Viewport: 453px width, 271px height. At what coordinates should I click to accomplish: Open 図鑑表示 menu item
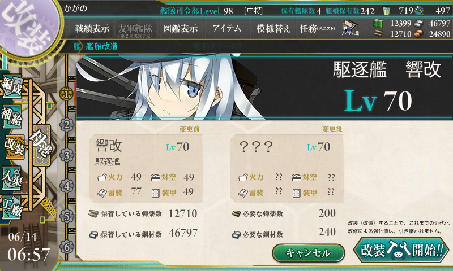(180, 28)
